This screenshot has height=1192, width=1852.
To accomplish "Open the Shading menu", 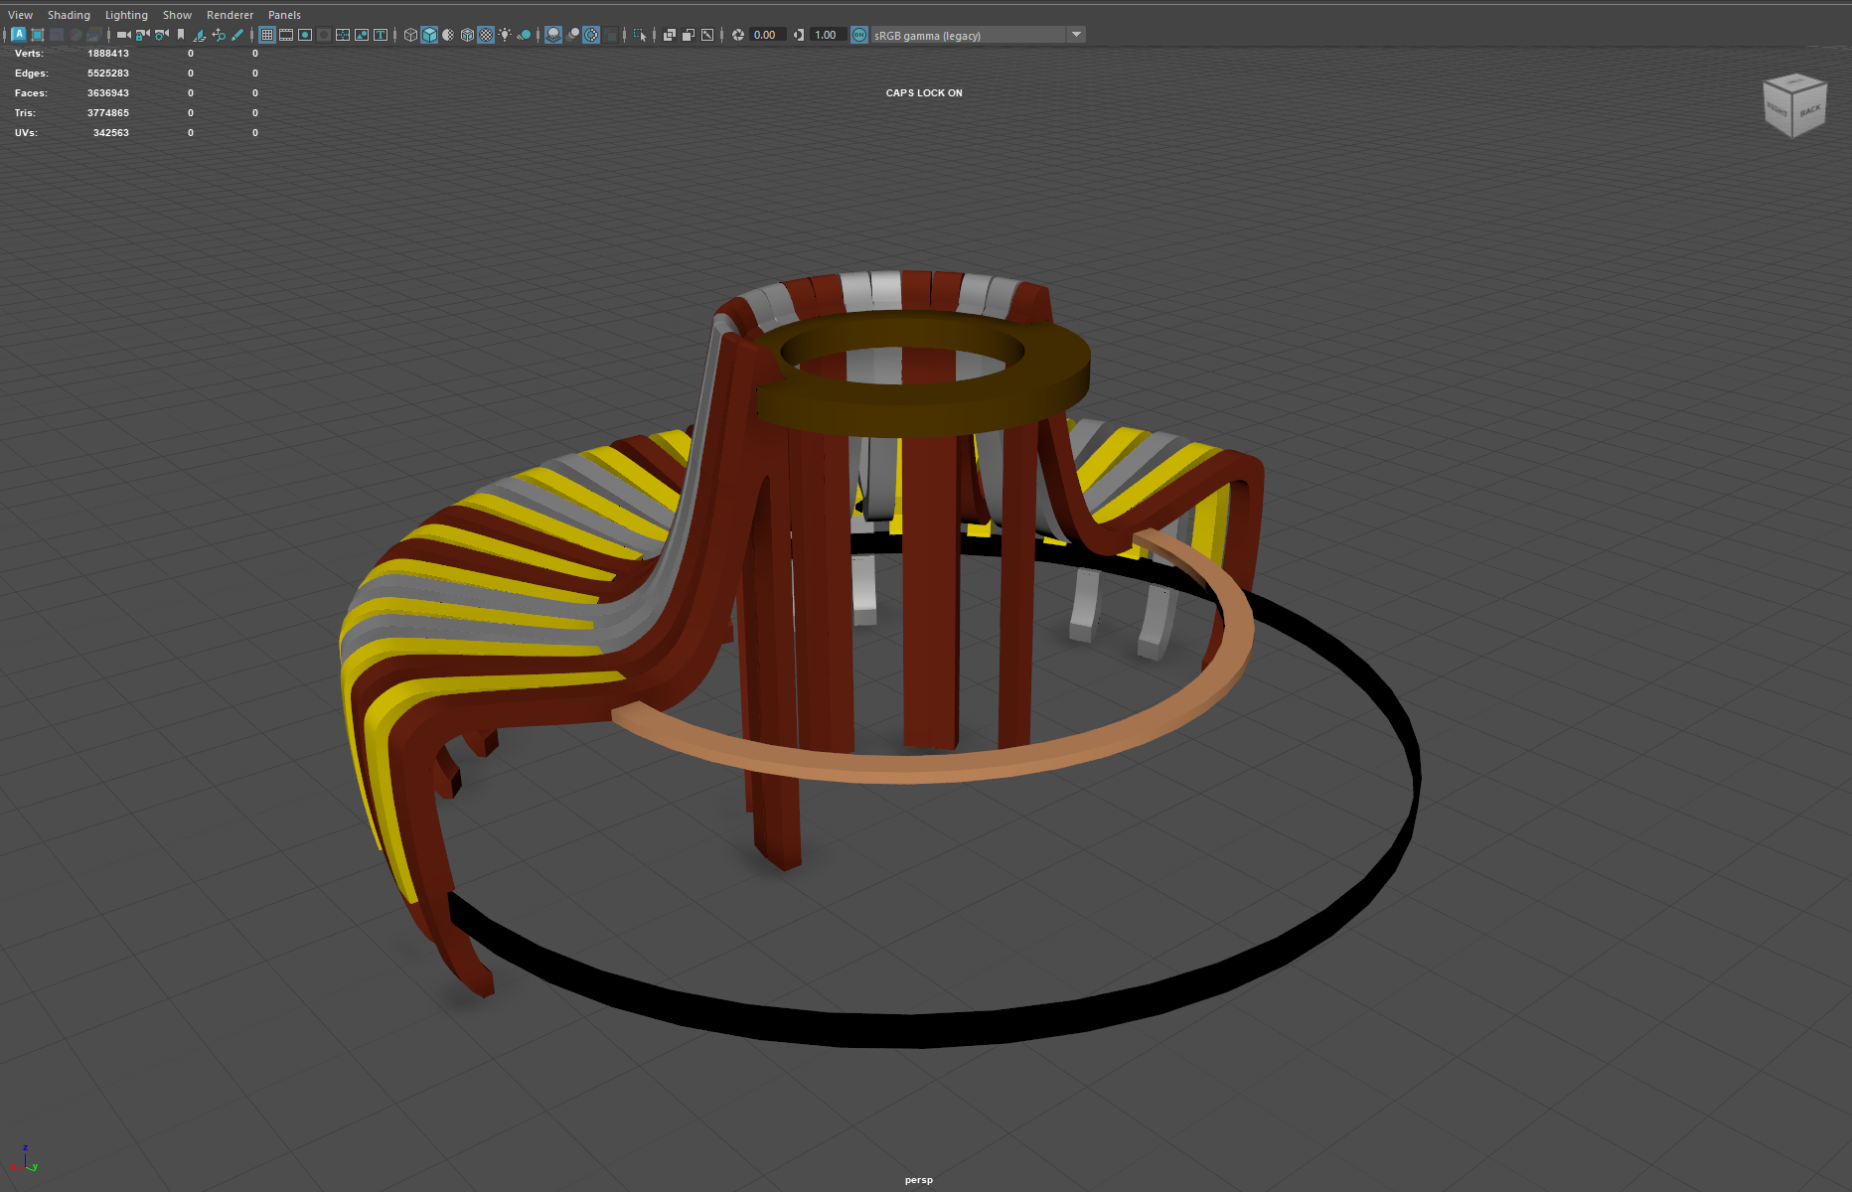I will 70,14.
